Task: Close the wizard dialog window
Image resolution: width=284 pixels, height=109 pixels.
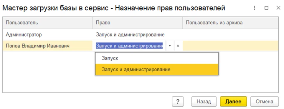Action: point(278,8)
